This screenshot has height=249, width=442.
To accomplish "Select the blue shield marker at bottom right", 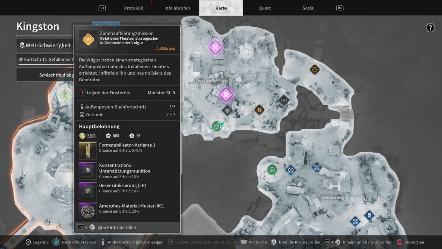I will coord(368,215).
